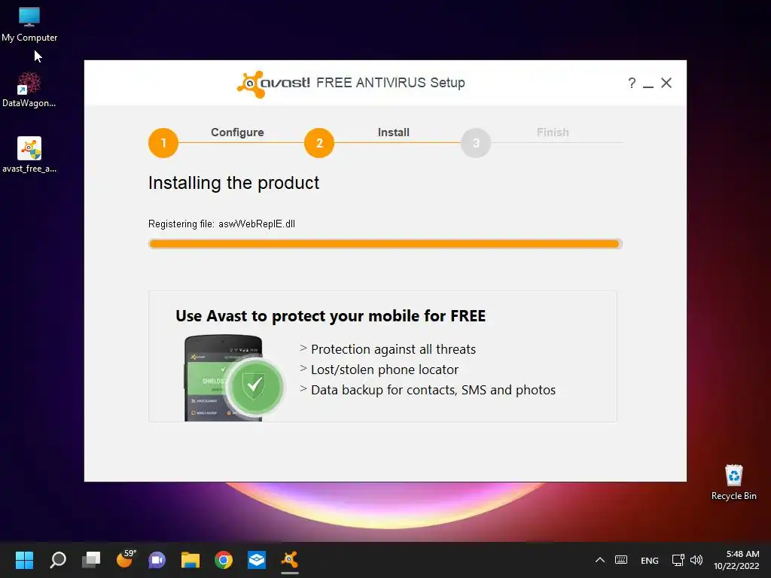Click the Avast installer taskbar icon
This screenshot has width=771, height=578.
pos(290,560)
